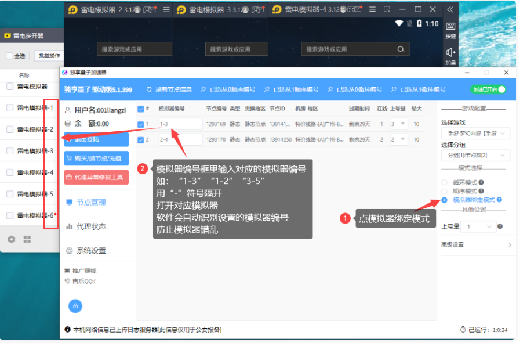
Task: Click 已选从0顺序编号 in the top bar
Action: tap(228, 89)
